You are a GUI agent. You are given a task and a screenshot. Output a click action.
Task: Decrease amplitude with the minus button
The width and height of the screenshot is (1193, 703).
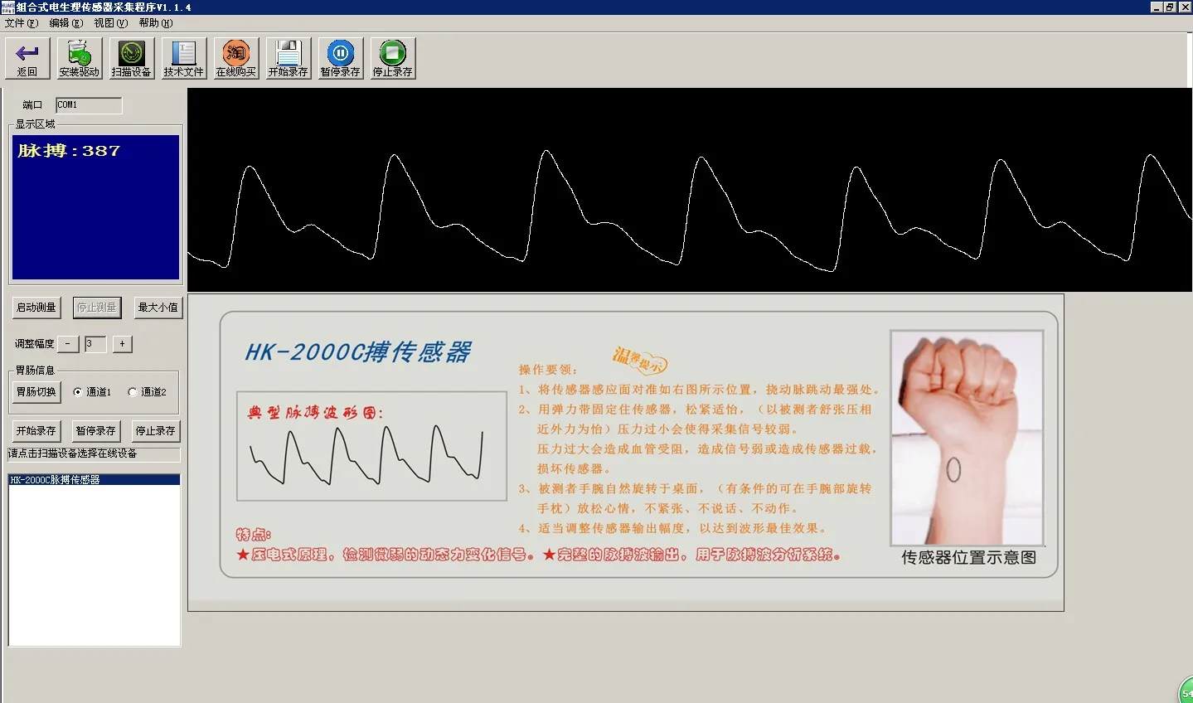(68, 344)
